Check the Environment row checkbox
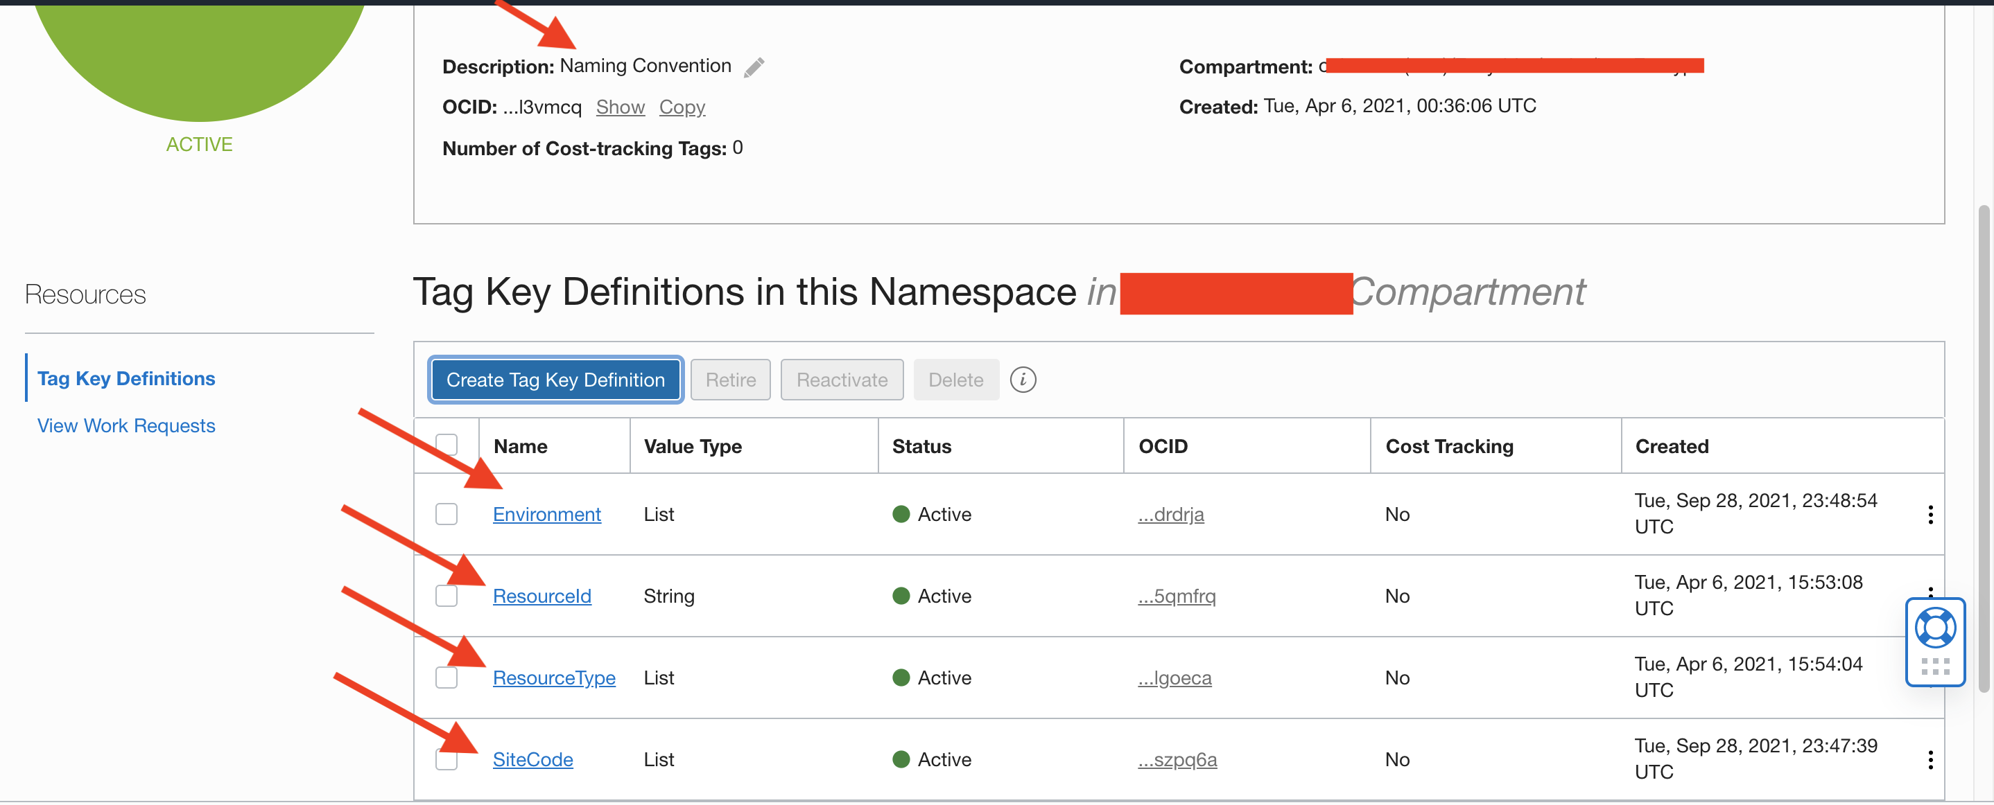The height and width of the screenshot is (805, 1994). pos(447,514)
